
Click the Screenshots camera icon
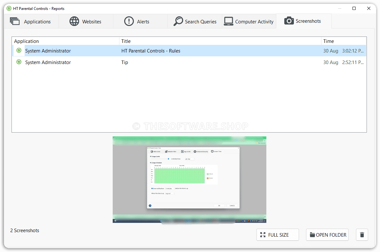(289, 21)
